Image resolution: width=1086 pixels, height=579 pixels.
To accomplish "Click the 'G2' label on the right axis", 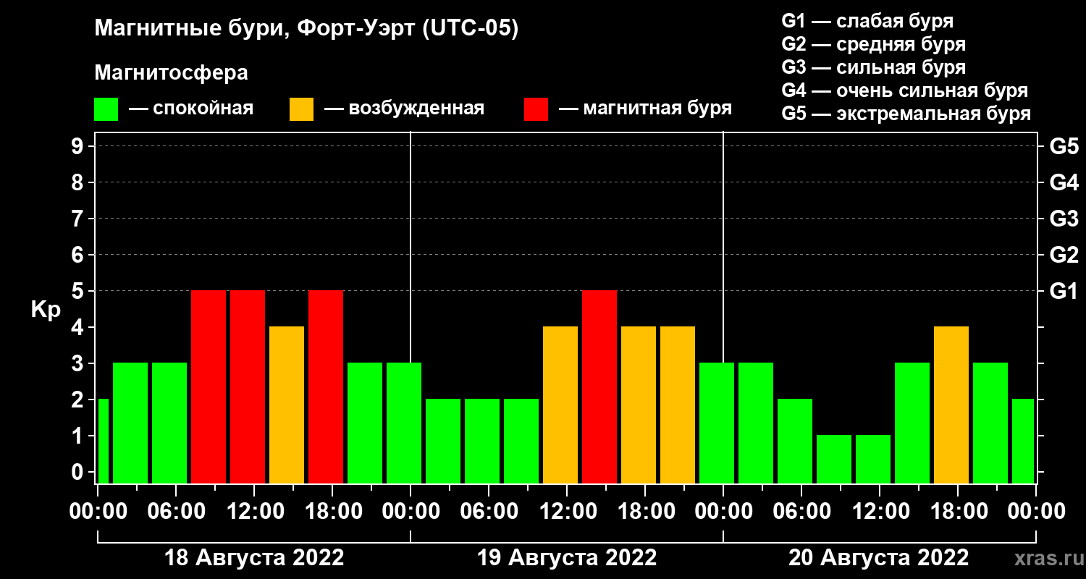I will pos(1064,255).
